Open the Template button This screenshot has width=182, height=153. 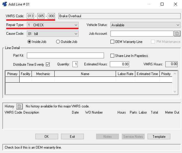(x=159, y=136)
